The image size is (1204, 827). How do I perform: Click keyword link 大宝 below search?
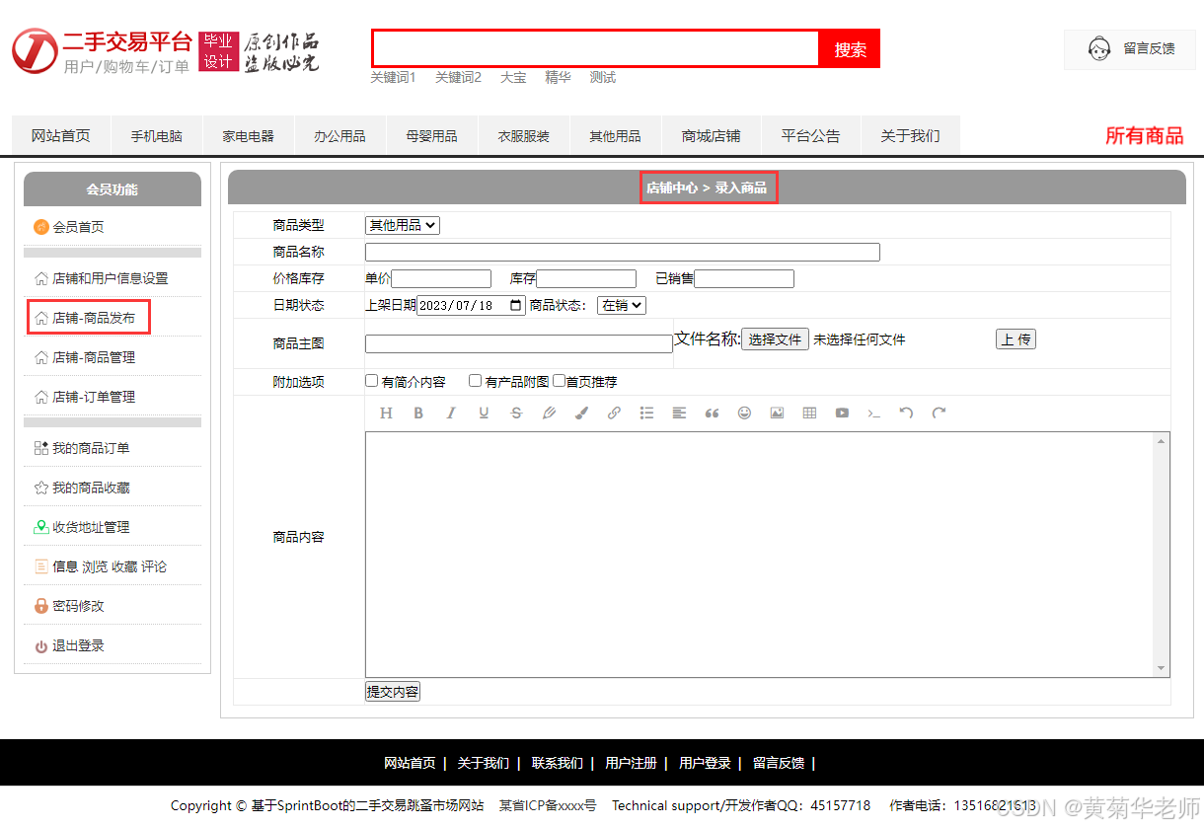click(x=513, y=77)
